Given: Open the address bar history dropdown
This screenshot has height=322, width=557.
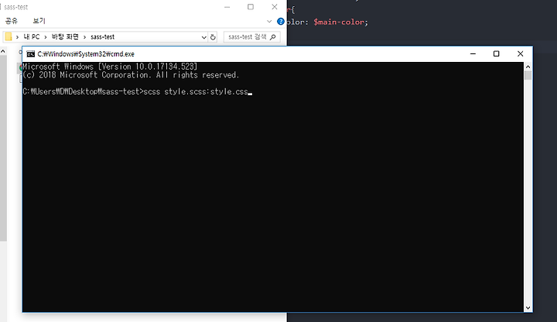Looking at the screenshot, I should [x=204, y=37].
